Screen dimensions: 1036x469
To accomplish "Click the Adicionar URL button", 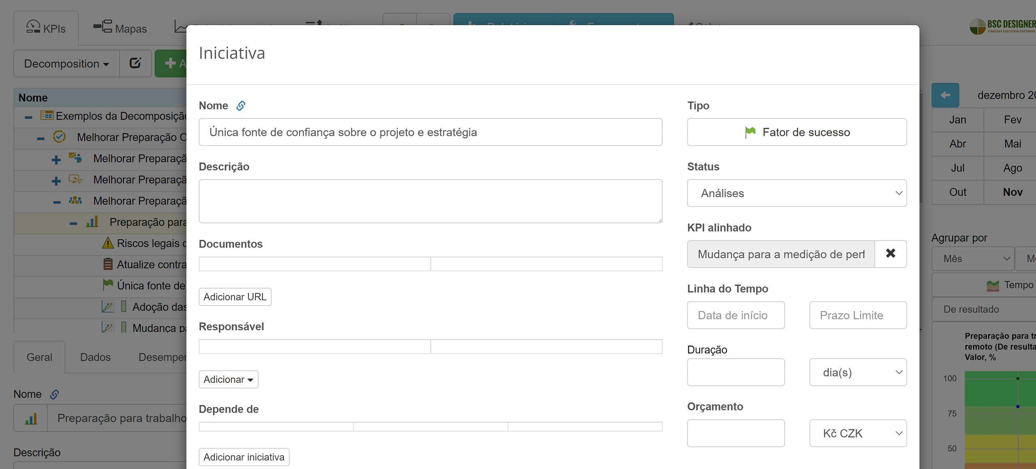I will (x=235, y=297).
